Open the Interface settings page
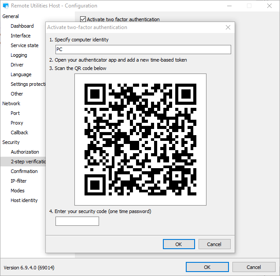Screen dimensions: 280x276 pyautogui.click(x=21, y=36)
